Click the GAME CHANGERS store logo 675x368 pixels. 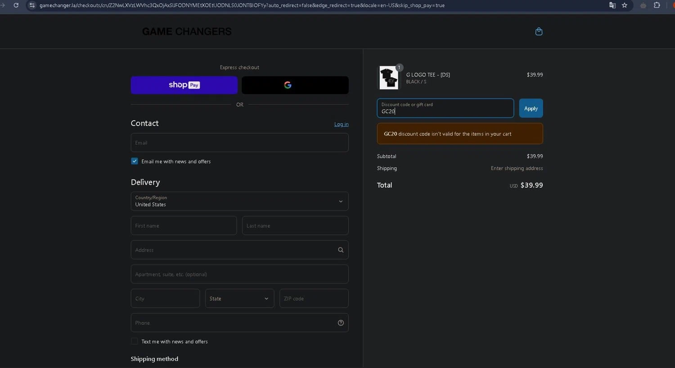click(187, 31)
